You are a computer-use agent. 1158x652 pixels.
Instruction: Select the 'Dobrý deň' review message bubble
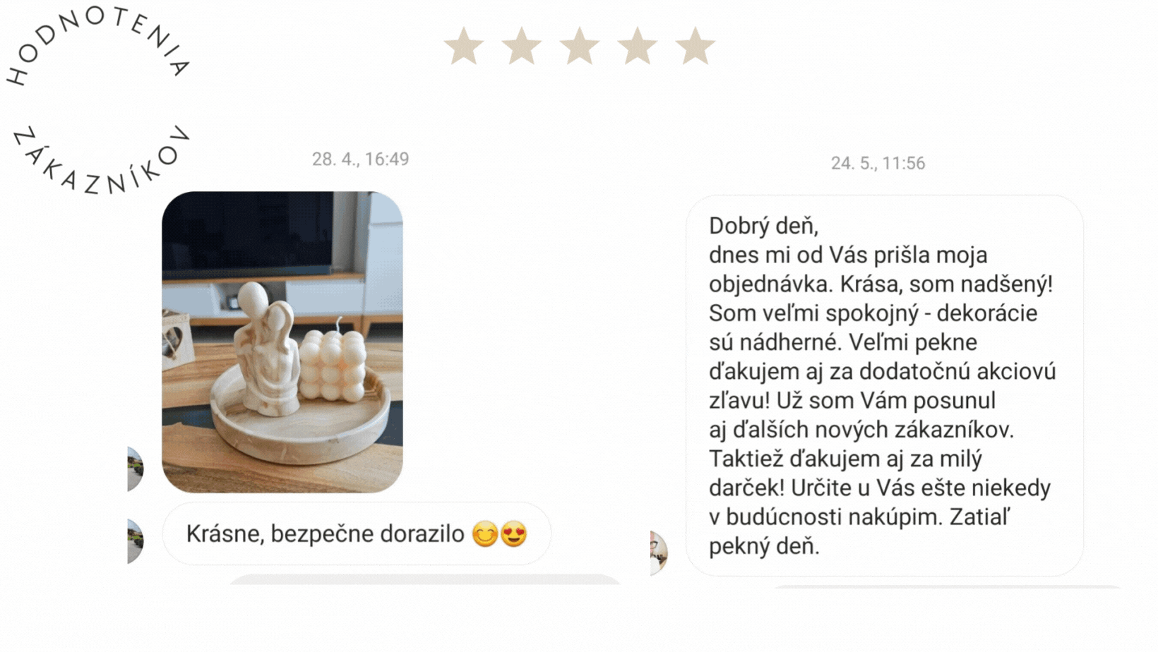pyautogui.click(x=885, y=385)
